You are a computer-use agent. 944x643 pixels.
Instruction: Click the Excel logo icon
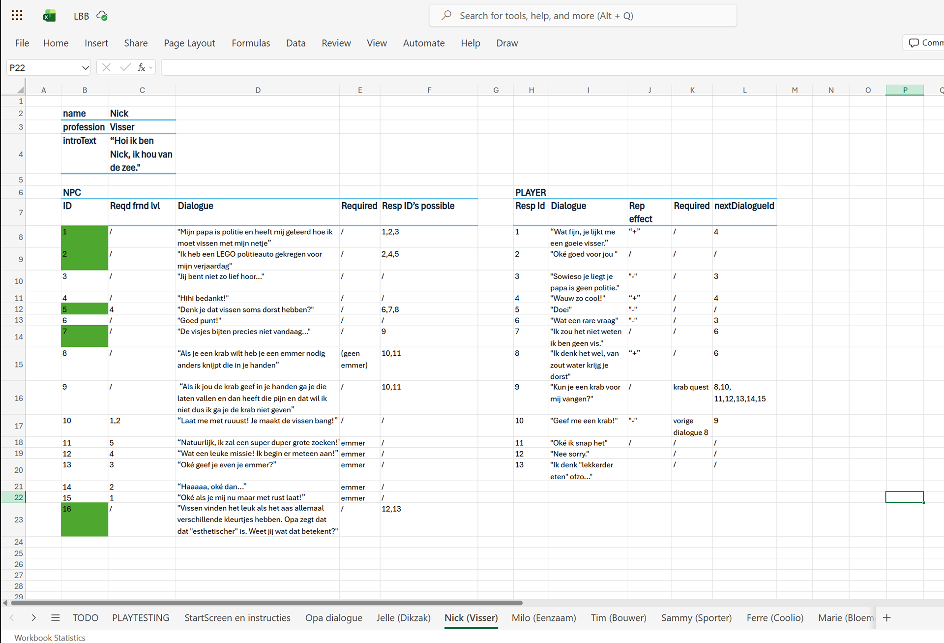49,16
